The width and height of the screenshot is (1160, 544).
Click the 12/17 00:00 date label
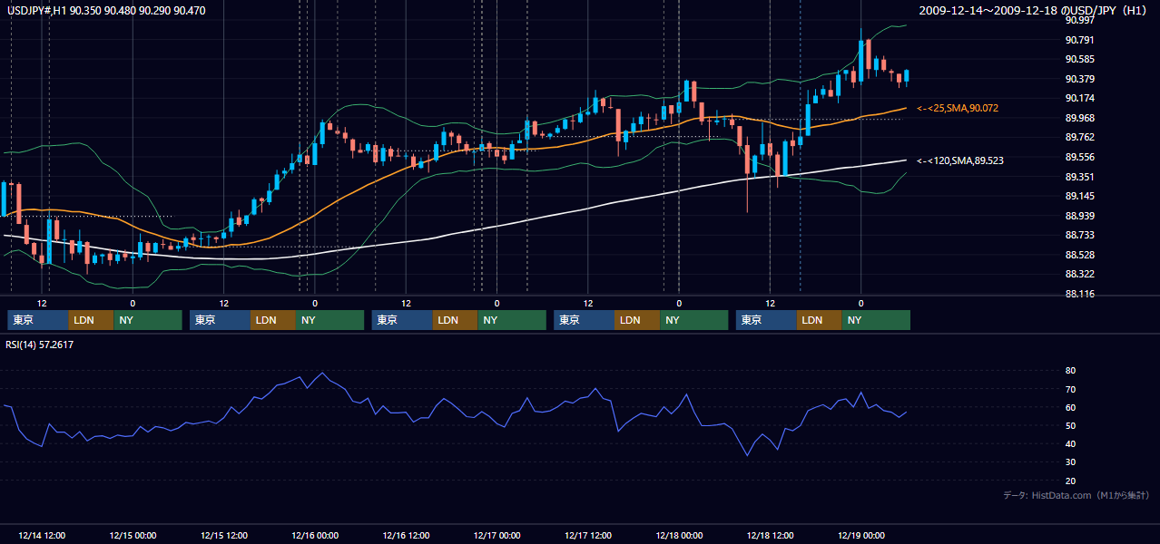point(496,536)
